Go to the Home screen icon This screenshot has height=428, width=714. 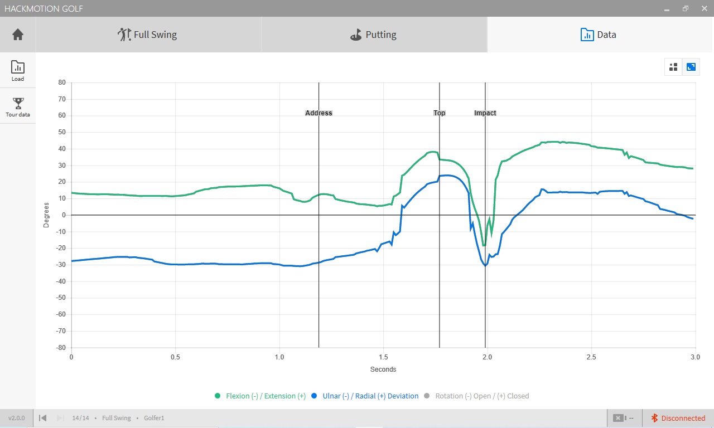point(18,35)
